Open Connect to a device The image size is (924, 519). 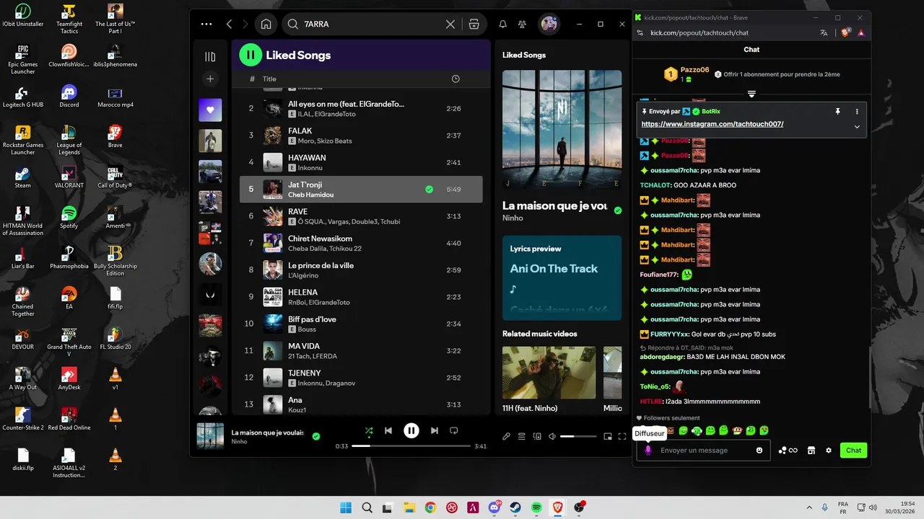point(537,436)
